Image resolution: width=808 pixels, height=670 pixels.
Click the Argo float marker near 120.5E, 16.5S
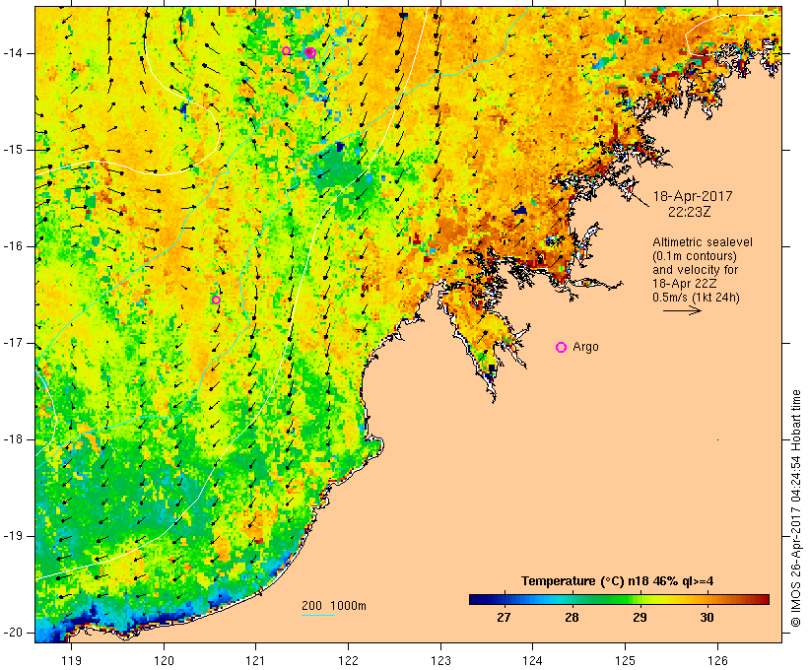tap(216, 300)
